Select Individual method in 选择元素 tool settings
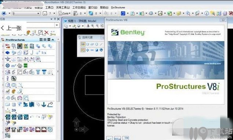 83,44
